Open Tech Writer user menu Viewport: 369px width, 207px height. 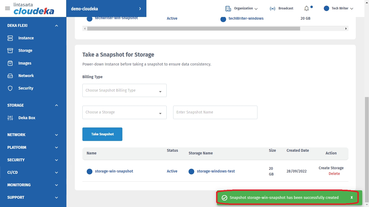coord(339,9)
